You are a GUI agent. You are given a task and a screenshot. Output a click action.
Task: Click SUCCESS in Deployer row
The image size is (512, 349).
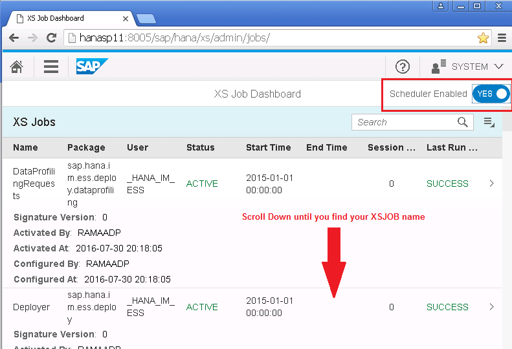pyautogui.click(x=447, y=307)
